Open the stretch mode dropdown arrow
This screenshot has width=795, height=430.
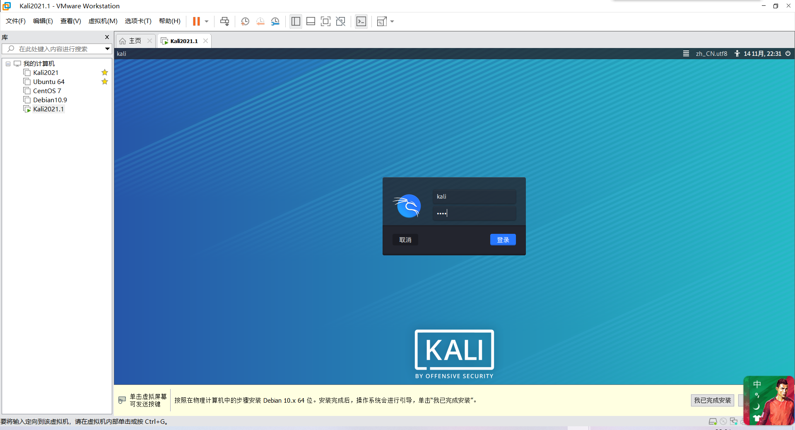tap(392, 21)
